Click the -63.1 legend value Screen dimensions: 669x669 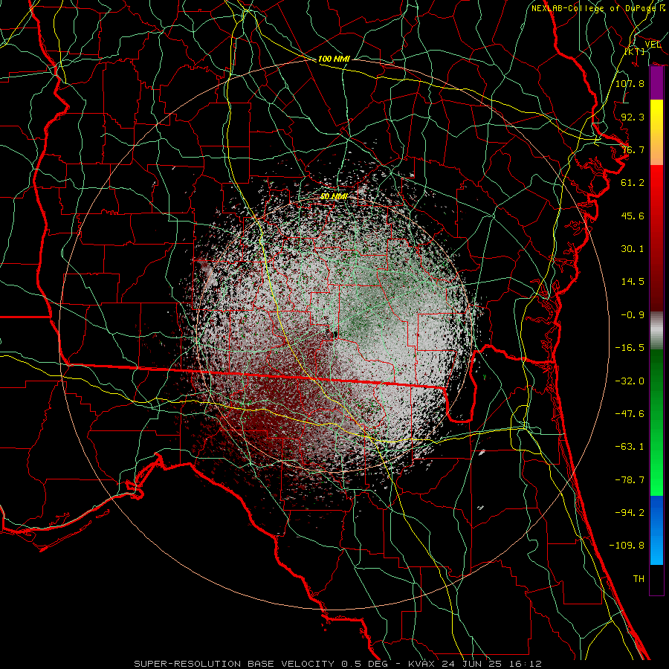[x=630, y=447]
